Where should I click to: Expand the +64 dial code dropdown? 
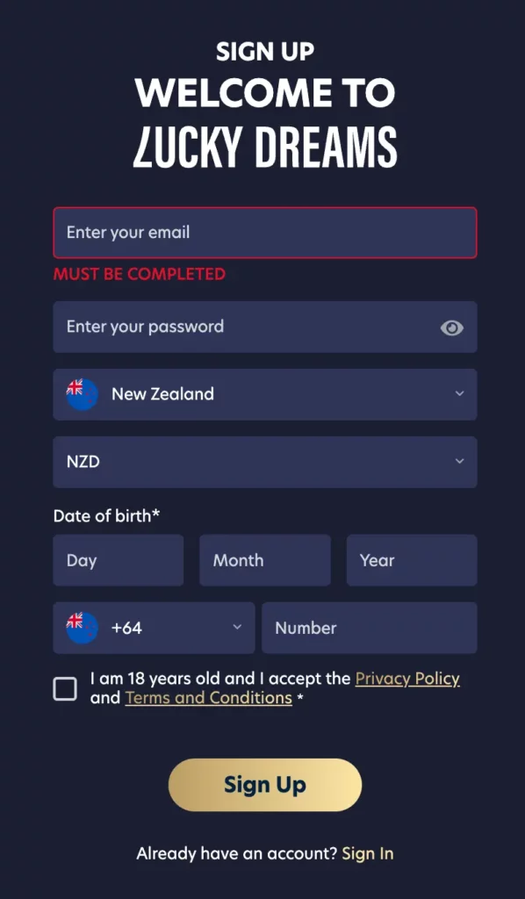coord(154,628)
